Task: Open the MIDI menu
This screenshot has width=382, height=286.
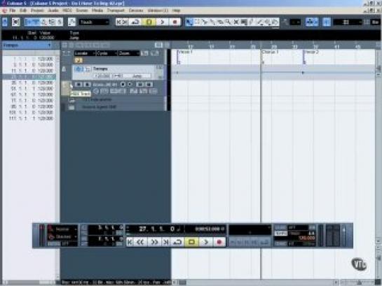Action: pos(67,10)
